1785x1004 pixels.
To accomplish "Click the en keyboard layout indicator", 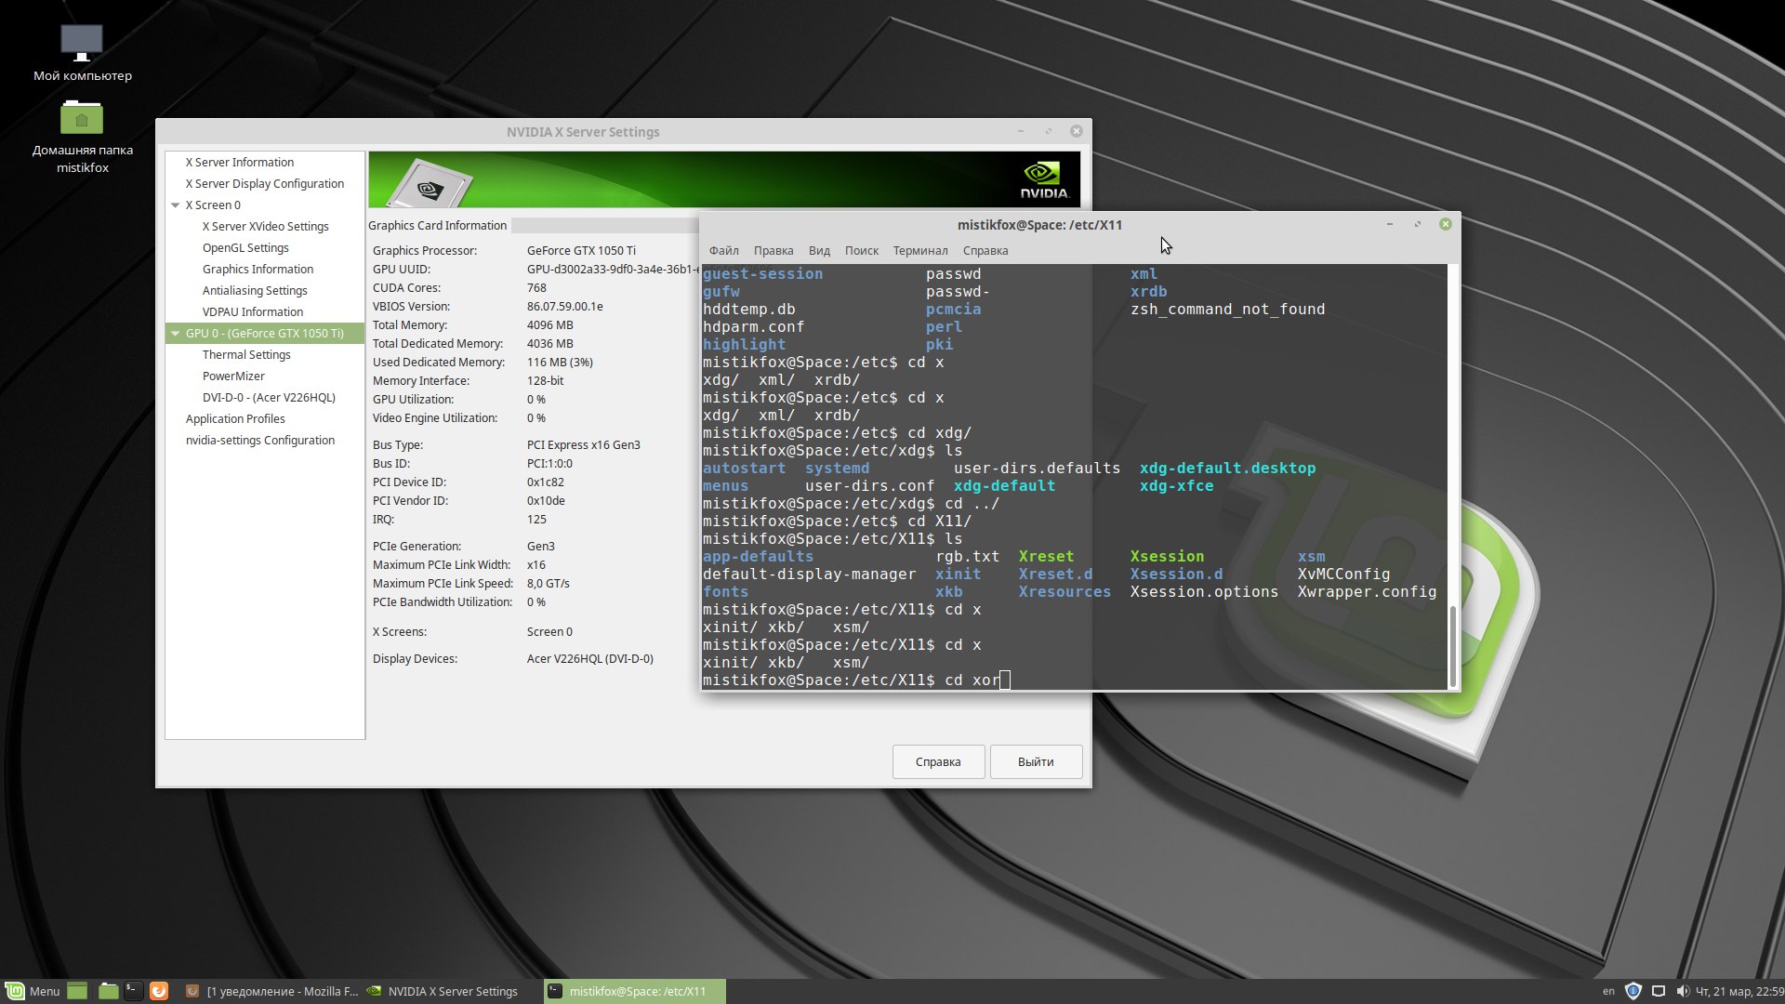I will [x=1608, y=991].
